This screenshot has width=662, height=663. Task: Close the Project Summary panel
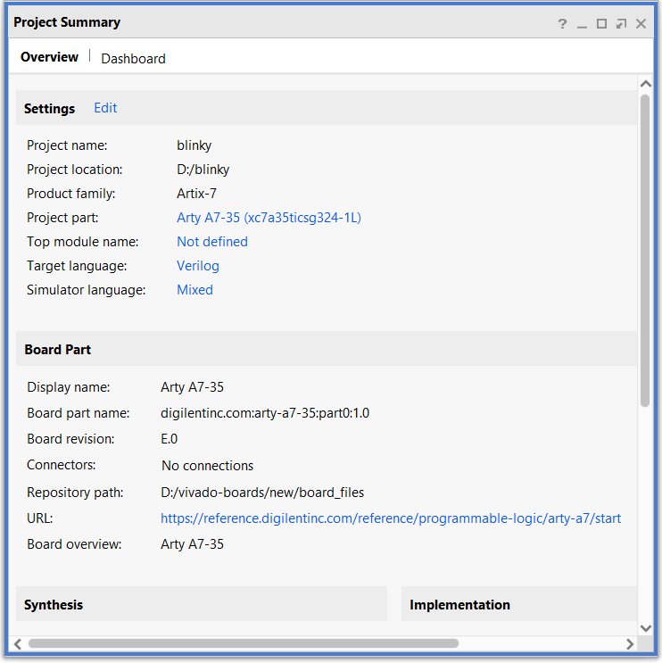tap(641, 24)
